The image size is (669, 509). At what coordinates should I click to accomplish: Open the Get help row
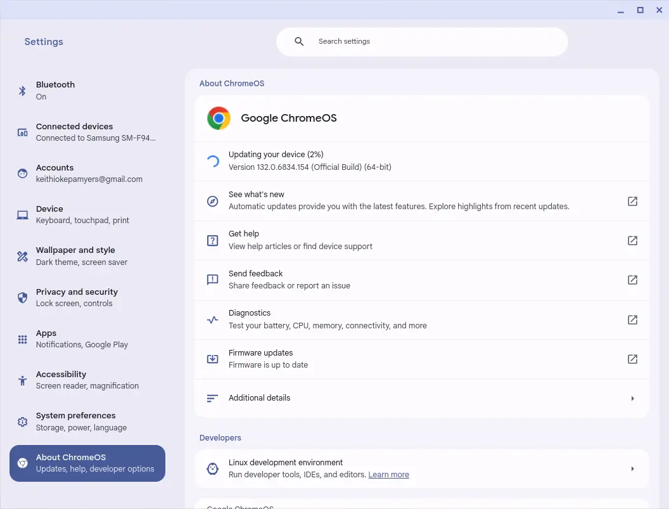(412, 240)
